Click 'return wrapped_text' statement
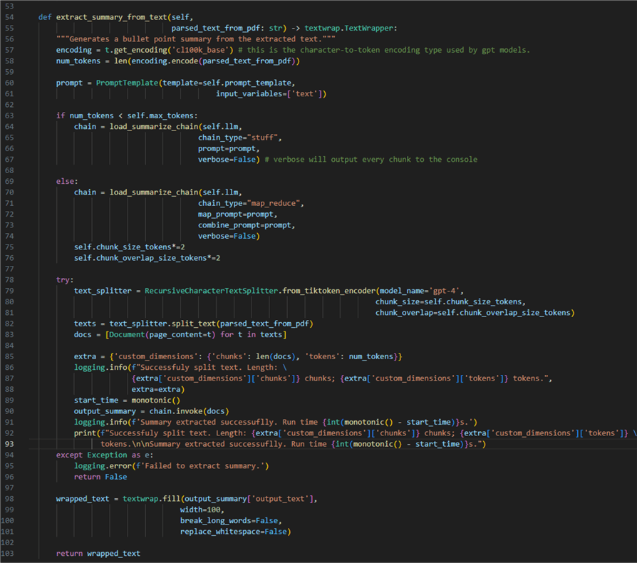Viewport: 637px width, 563px height. pyautogui.click(x=98, y=553)
